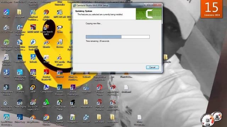This screenshot has height=127, width=227.
Task: Open Lower Third veg file
Action: tap(20, 59)
